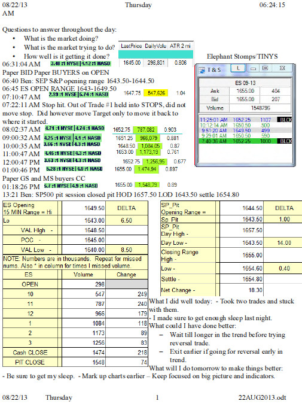Click the Volume column header in ES table
Viewport: 302px width, 404px height.
(x=83, y=275)
